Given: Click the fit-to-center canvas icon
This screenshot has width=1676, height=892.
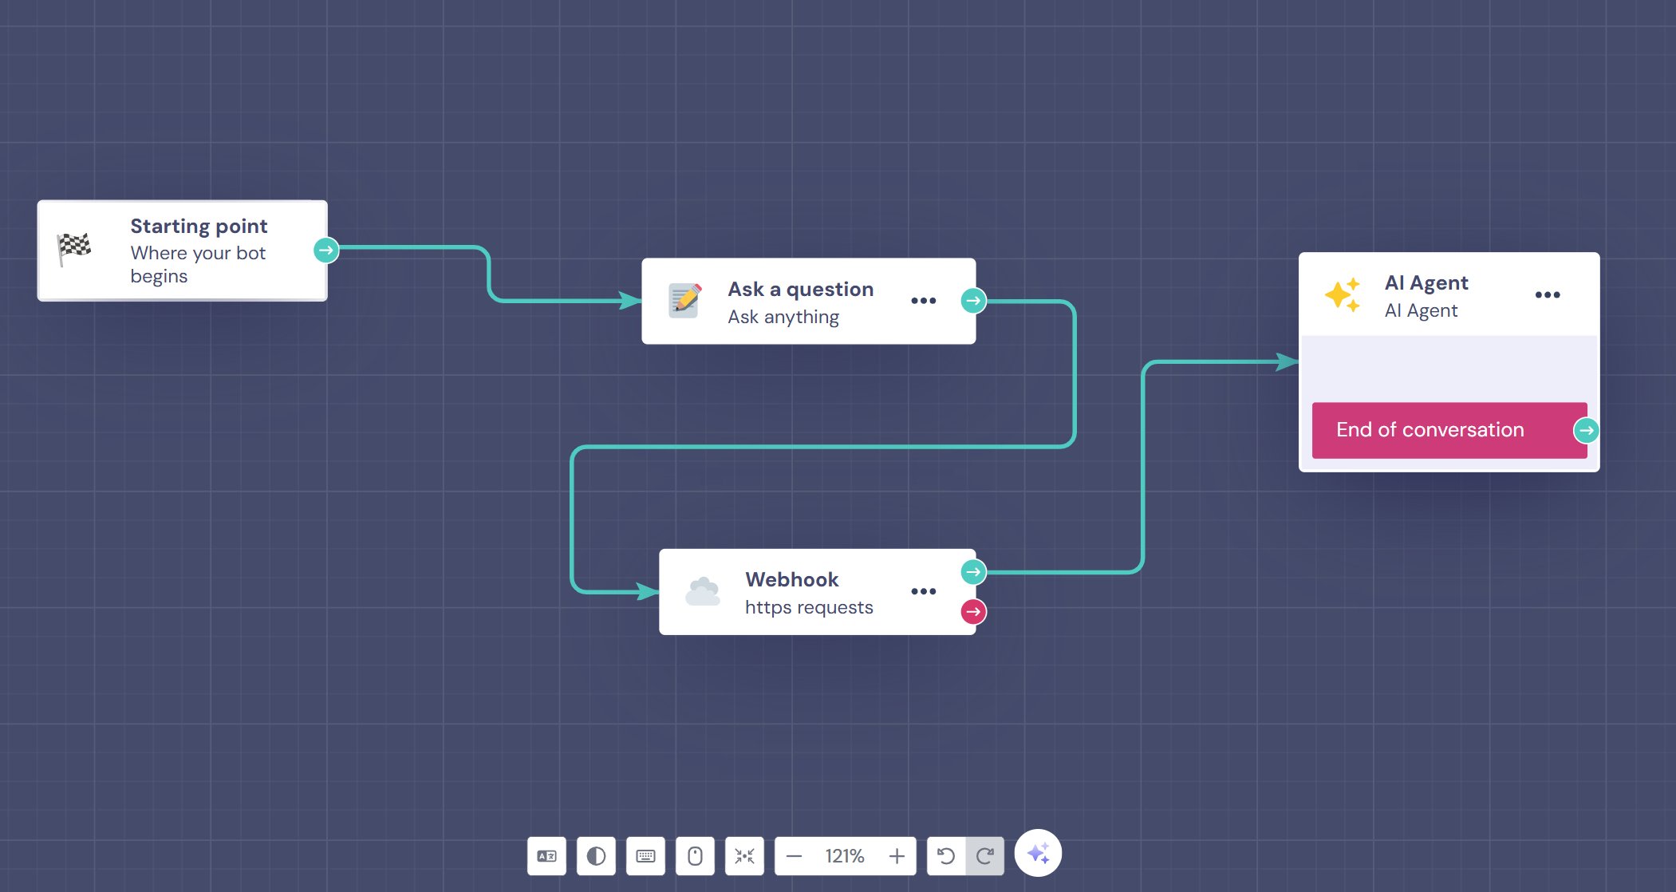Looking at the screenshot, I should click(744, 856).
